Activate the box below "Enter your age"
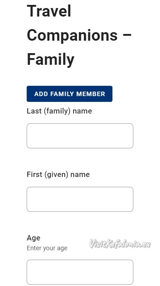Screen dimensions: 160x286 pos(80,272)
